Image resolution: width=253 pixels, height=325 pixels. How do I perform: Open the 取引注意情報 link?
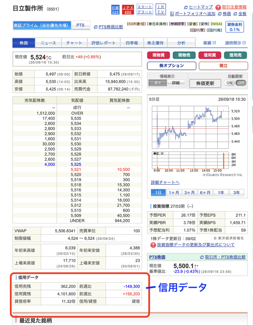click(234, 7)
